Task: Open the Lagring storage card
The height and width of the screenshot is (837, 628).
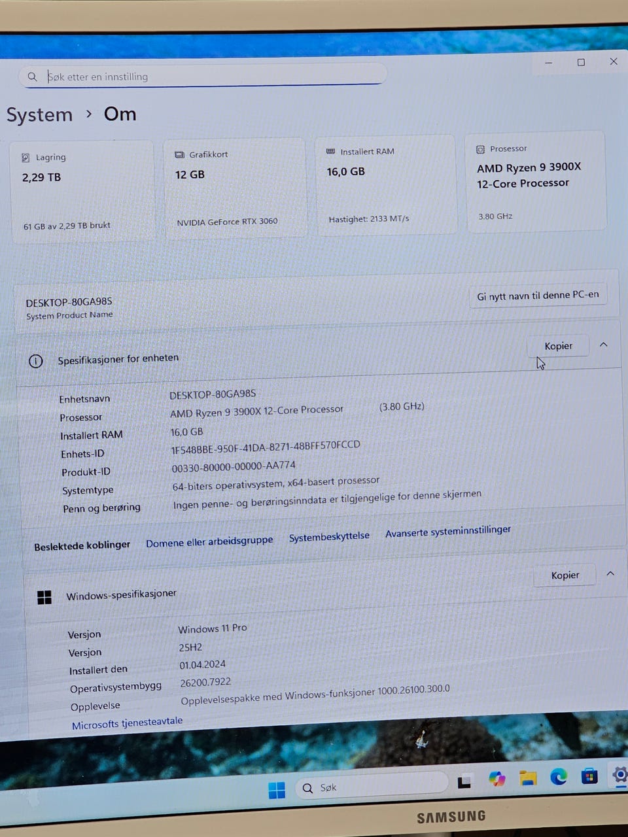Action: [82, 192]
